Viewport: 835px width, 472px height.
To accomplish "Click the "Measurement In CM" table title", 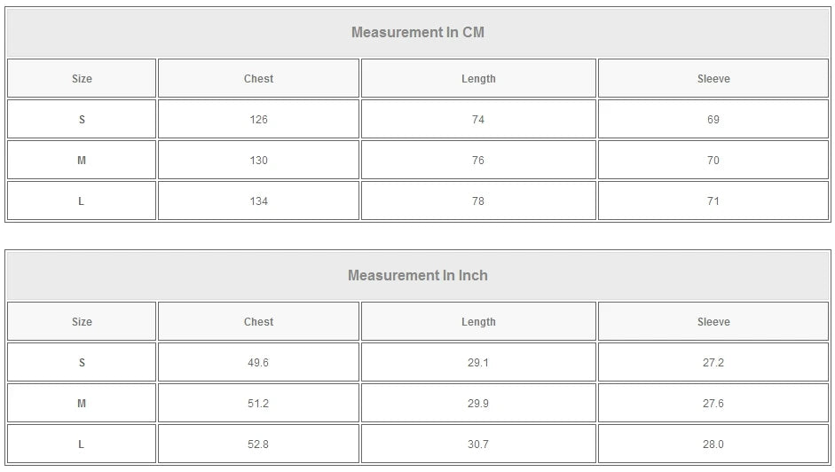I will 417,33.
